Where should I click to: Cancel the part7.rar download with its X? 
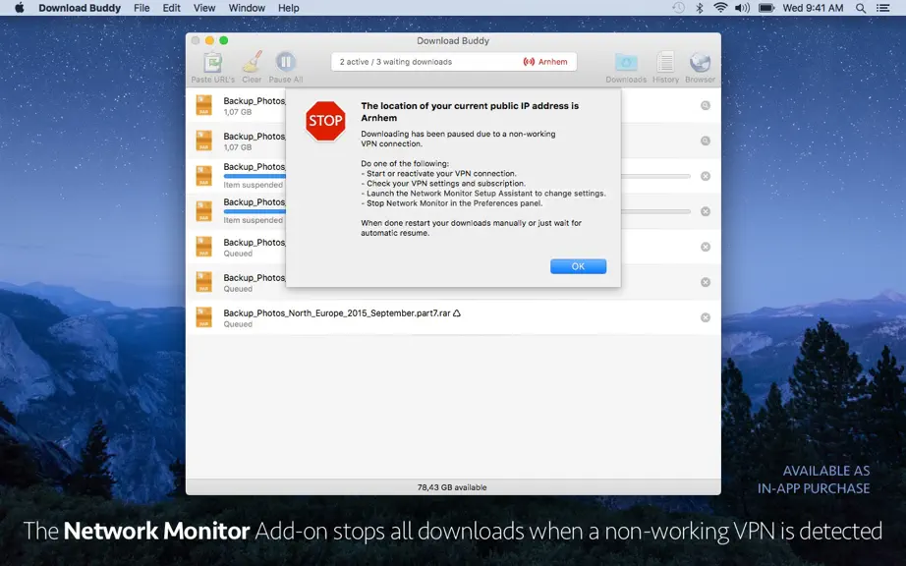coord(705,317)
